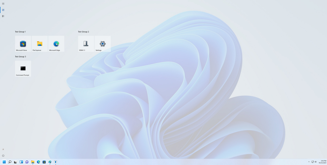
Task: Show hidden icons in the system tray
Action: pyautogui.click(x=309, y=162)
